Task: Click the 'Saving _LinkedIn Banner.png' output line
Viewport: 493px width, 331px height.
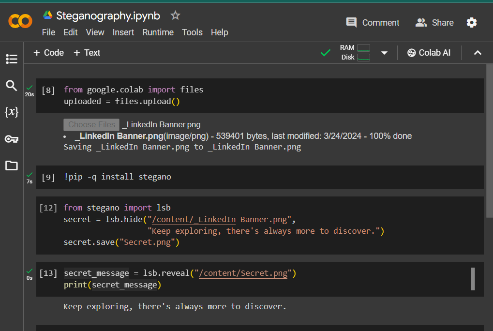Action: (182, 147)
